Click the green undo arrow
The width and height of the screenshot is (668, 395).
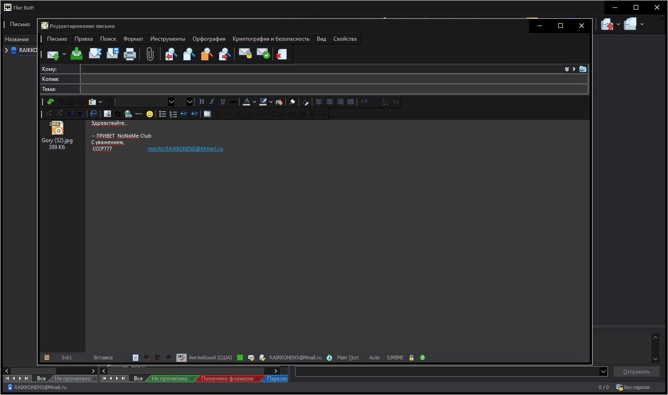tap(50, 102)
